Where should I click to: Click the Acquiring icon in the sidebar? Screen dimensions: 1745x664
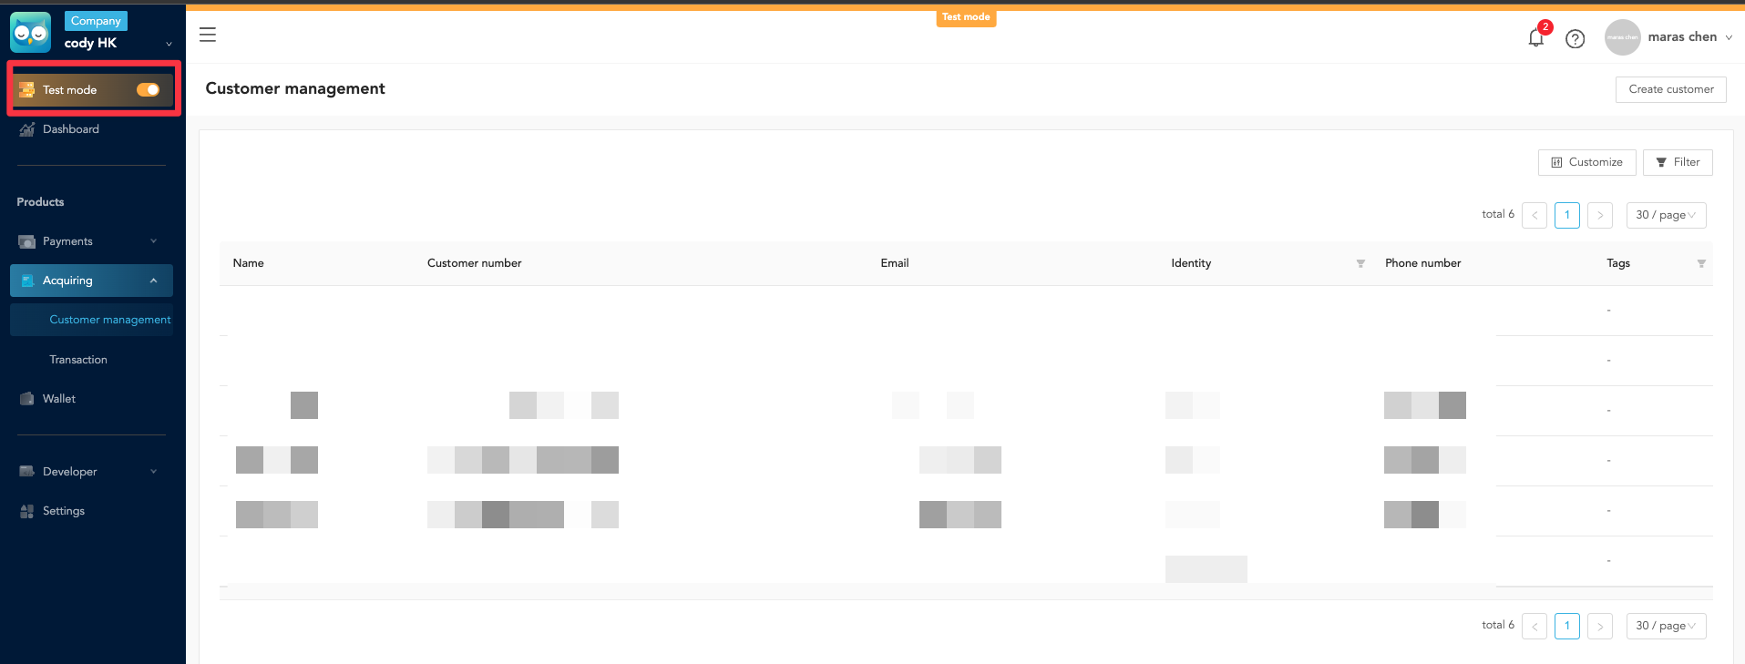point(27,281)
